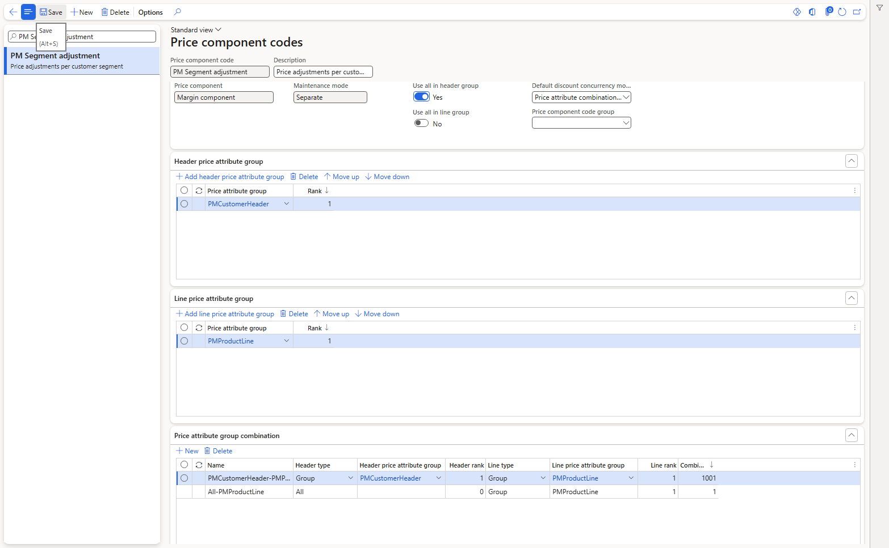Click New in combination section

point(187,451)
